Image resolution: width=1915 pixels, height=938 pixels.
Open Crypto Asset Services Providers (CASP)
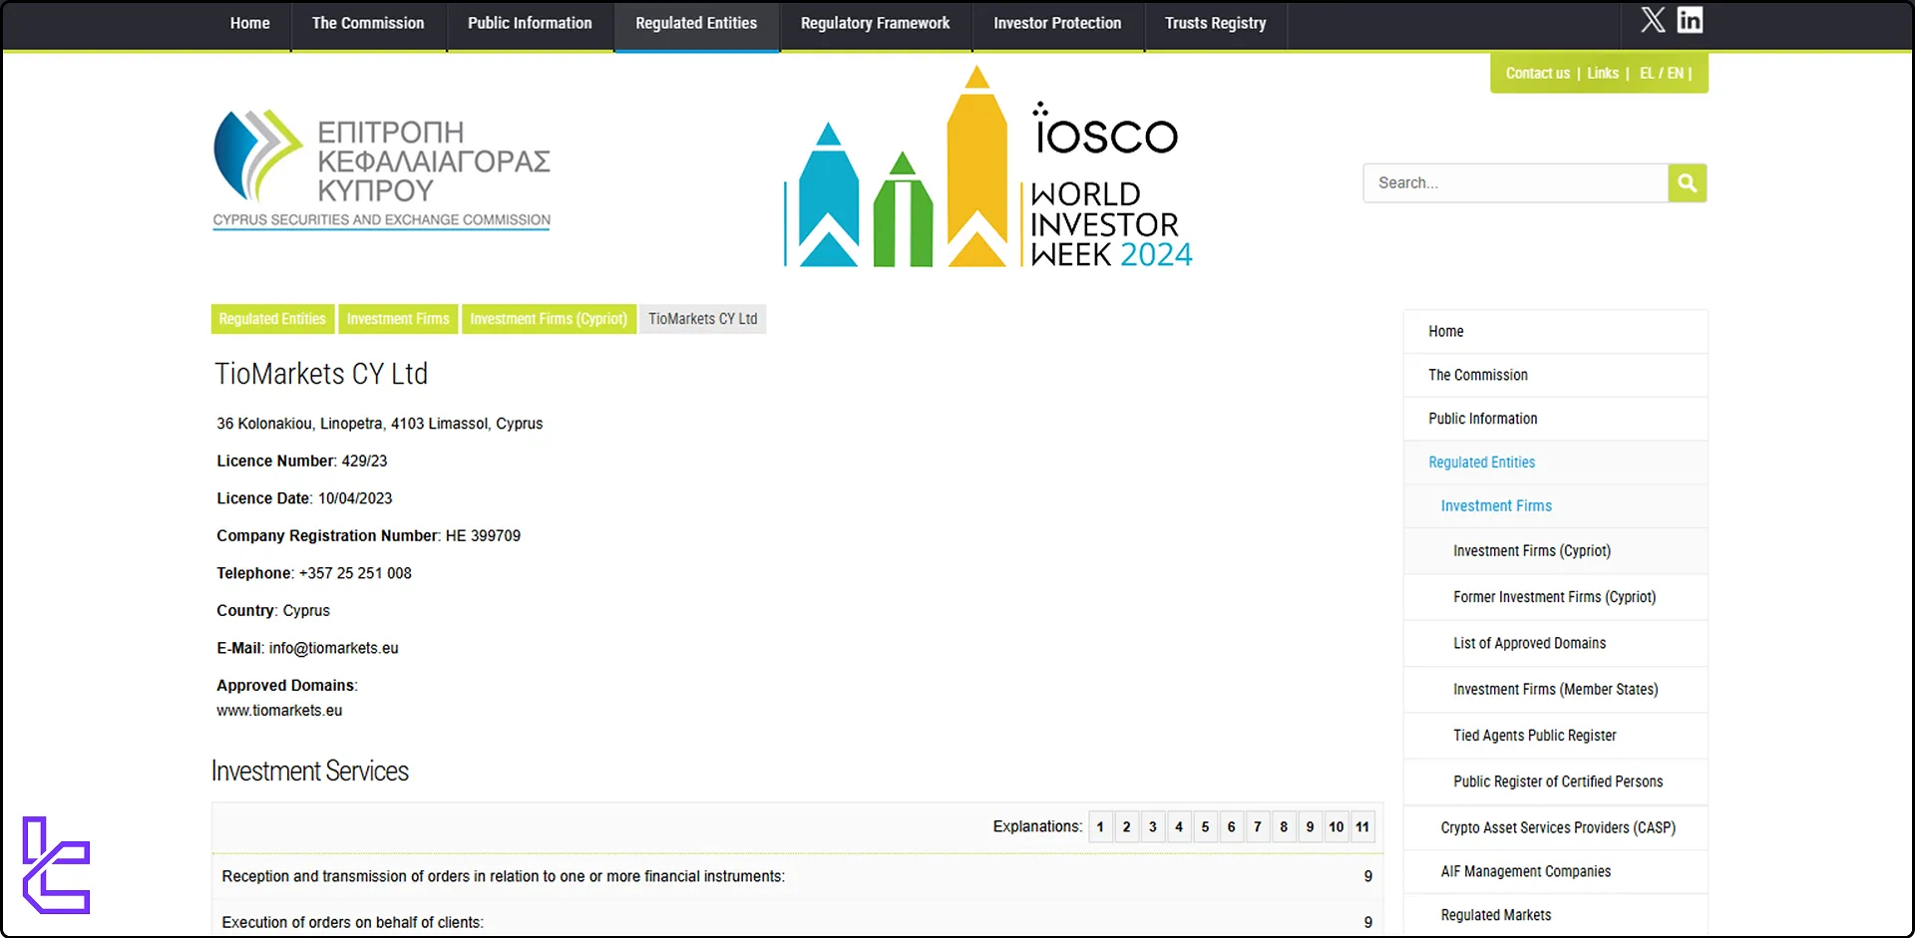(1555, 828)
